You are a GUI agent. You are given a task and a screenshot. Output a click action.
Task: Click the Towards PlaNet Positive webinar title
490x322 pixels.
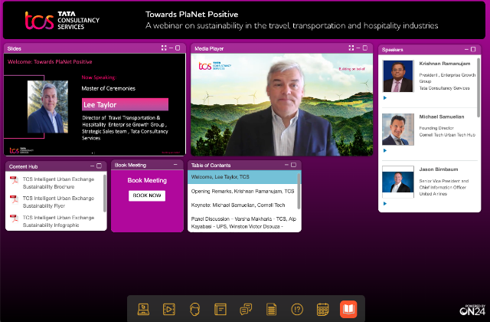[191, 14]
